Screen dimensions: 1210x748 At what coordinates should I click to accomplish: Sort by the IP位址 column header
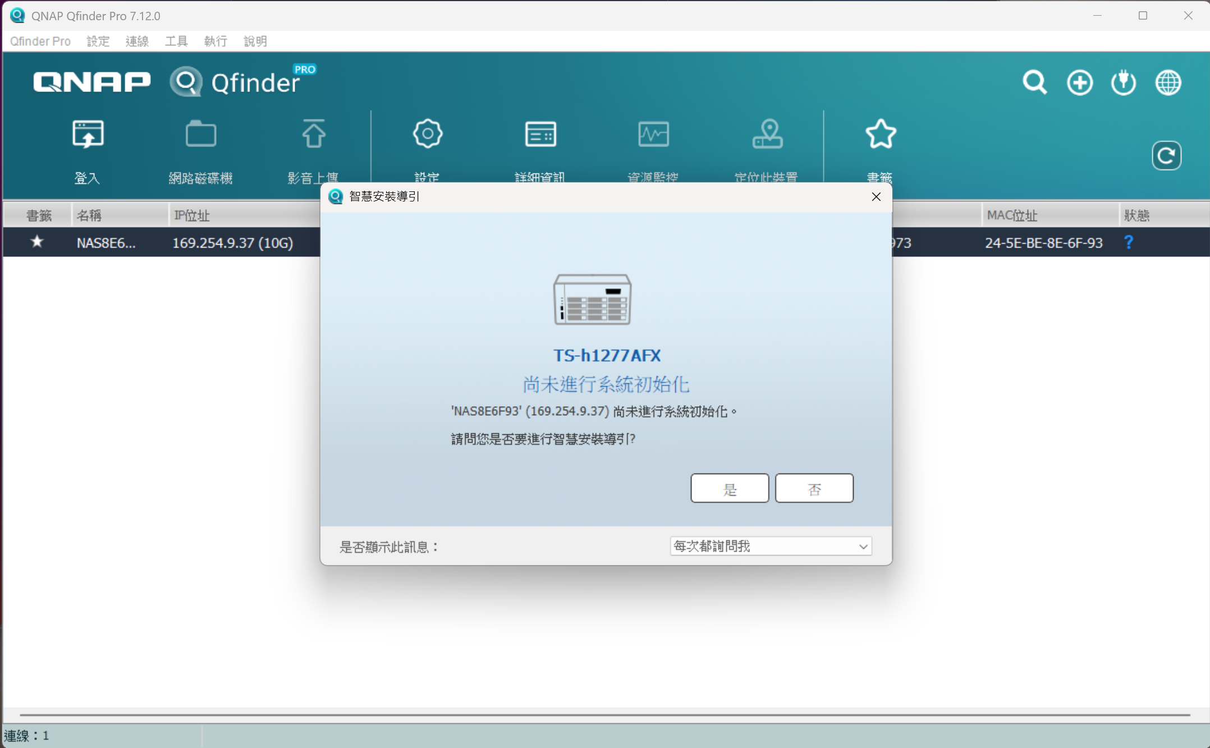pos(245,215)
